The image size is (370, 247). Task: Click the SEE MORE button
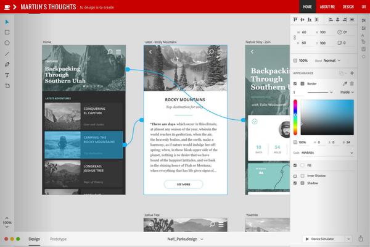point(183,184)
